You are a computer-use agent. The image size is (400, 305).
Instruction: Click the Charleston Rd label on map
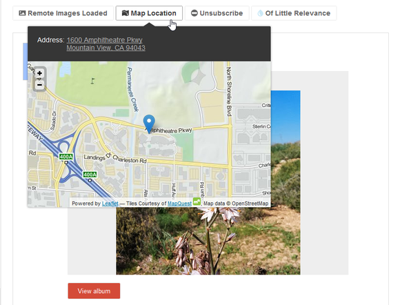pyautogui.click(x=130, y=159)
